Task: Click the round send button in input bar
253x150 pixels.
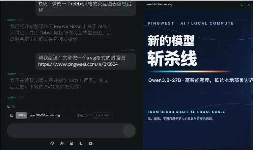Action: (129, 130)
